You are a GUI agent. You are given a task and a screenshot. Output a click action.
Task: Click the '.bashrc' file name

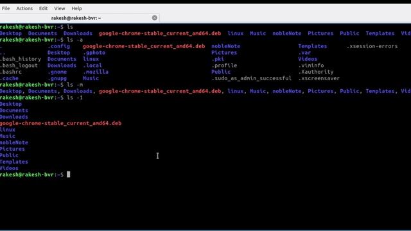pos(11,72)
